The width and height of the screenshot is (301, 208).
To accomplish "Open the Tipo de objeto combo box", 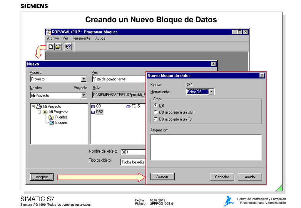I will point(133,162).
